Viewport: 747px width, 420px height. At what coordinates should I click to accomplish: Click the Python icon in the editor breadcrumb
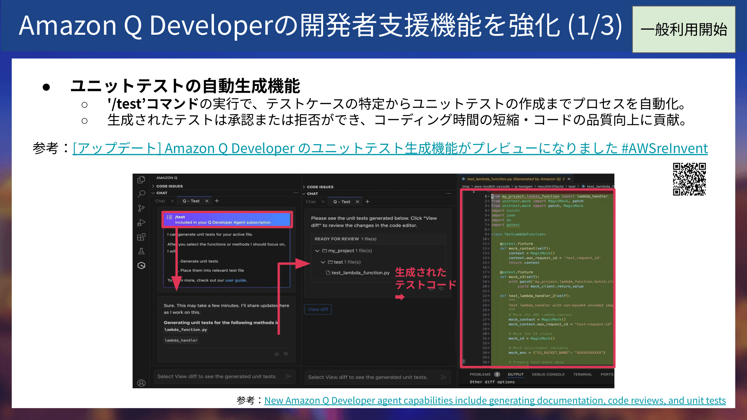[x=583, y=186]
